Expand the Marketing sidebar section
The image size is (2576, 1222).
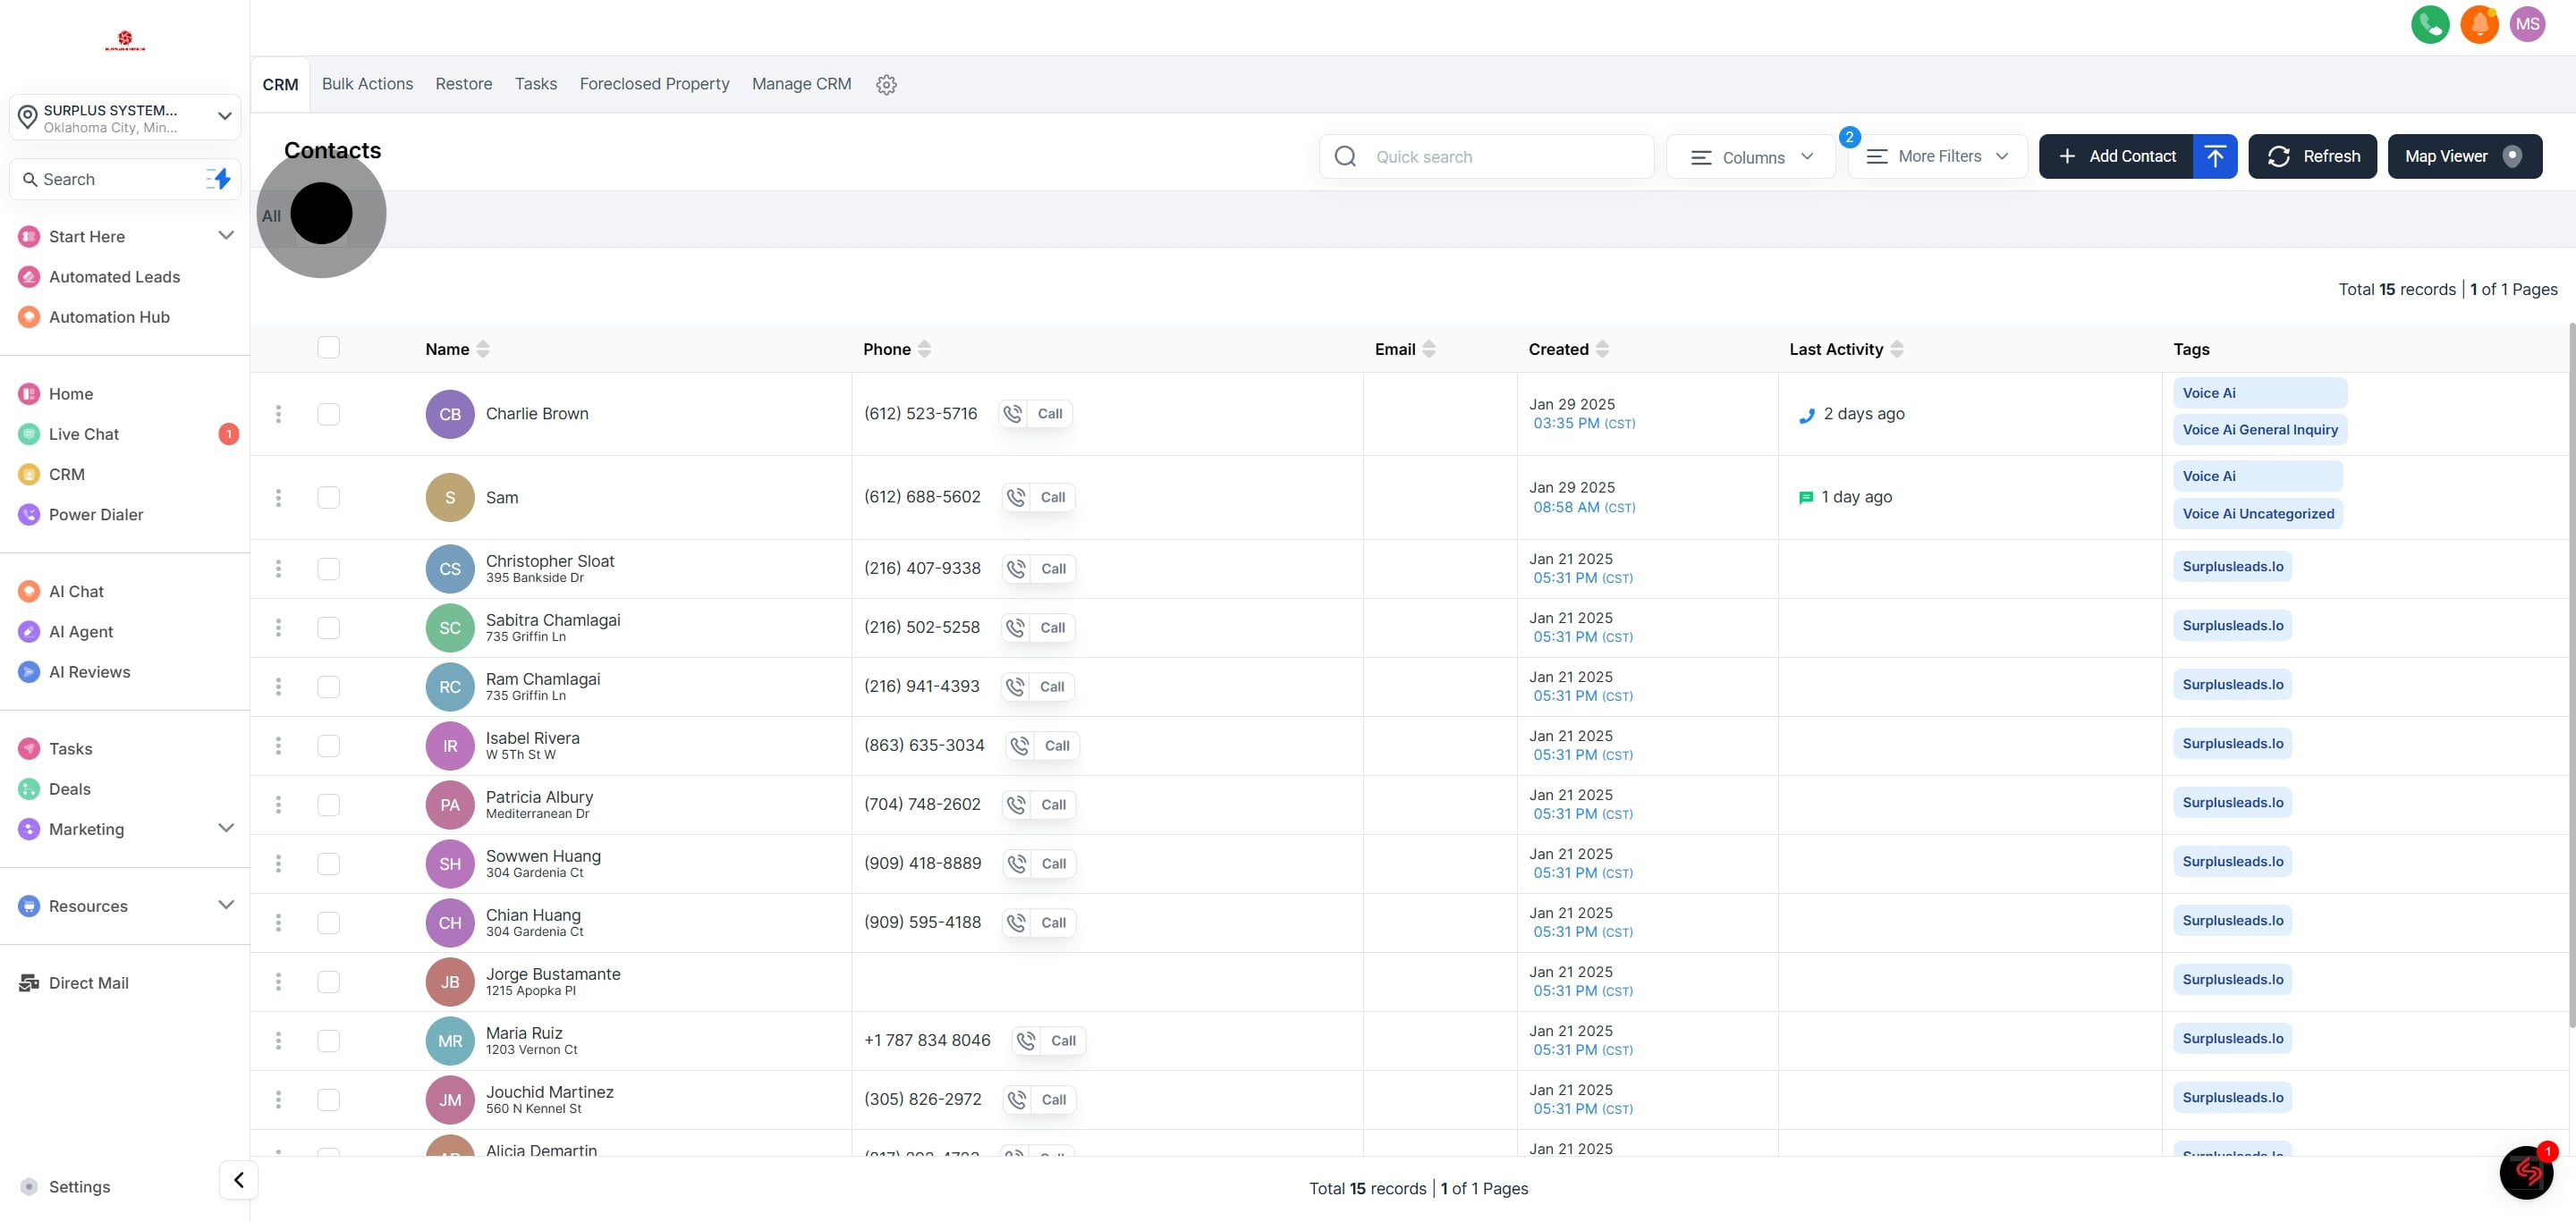226,829
